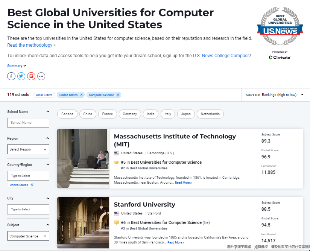Open Read the methodology link
Screen dimensions: 310x251
click(32, 45)
